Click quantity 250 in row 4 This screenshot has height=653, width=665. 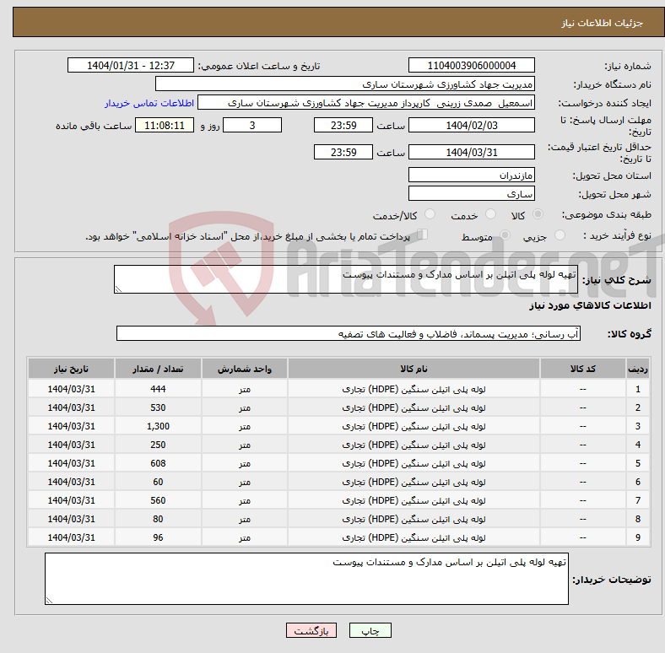[x=158, y=445]
